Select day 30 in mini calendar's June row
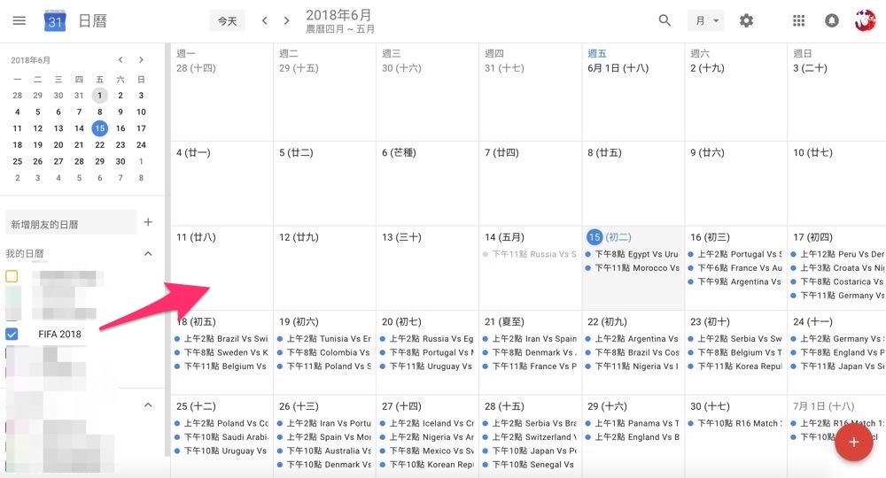Viewport: 886px width, 478px height. pos(120,161)
